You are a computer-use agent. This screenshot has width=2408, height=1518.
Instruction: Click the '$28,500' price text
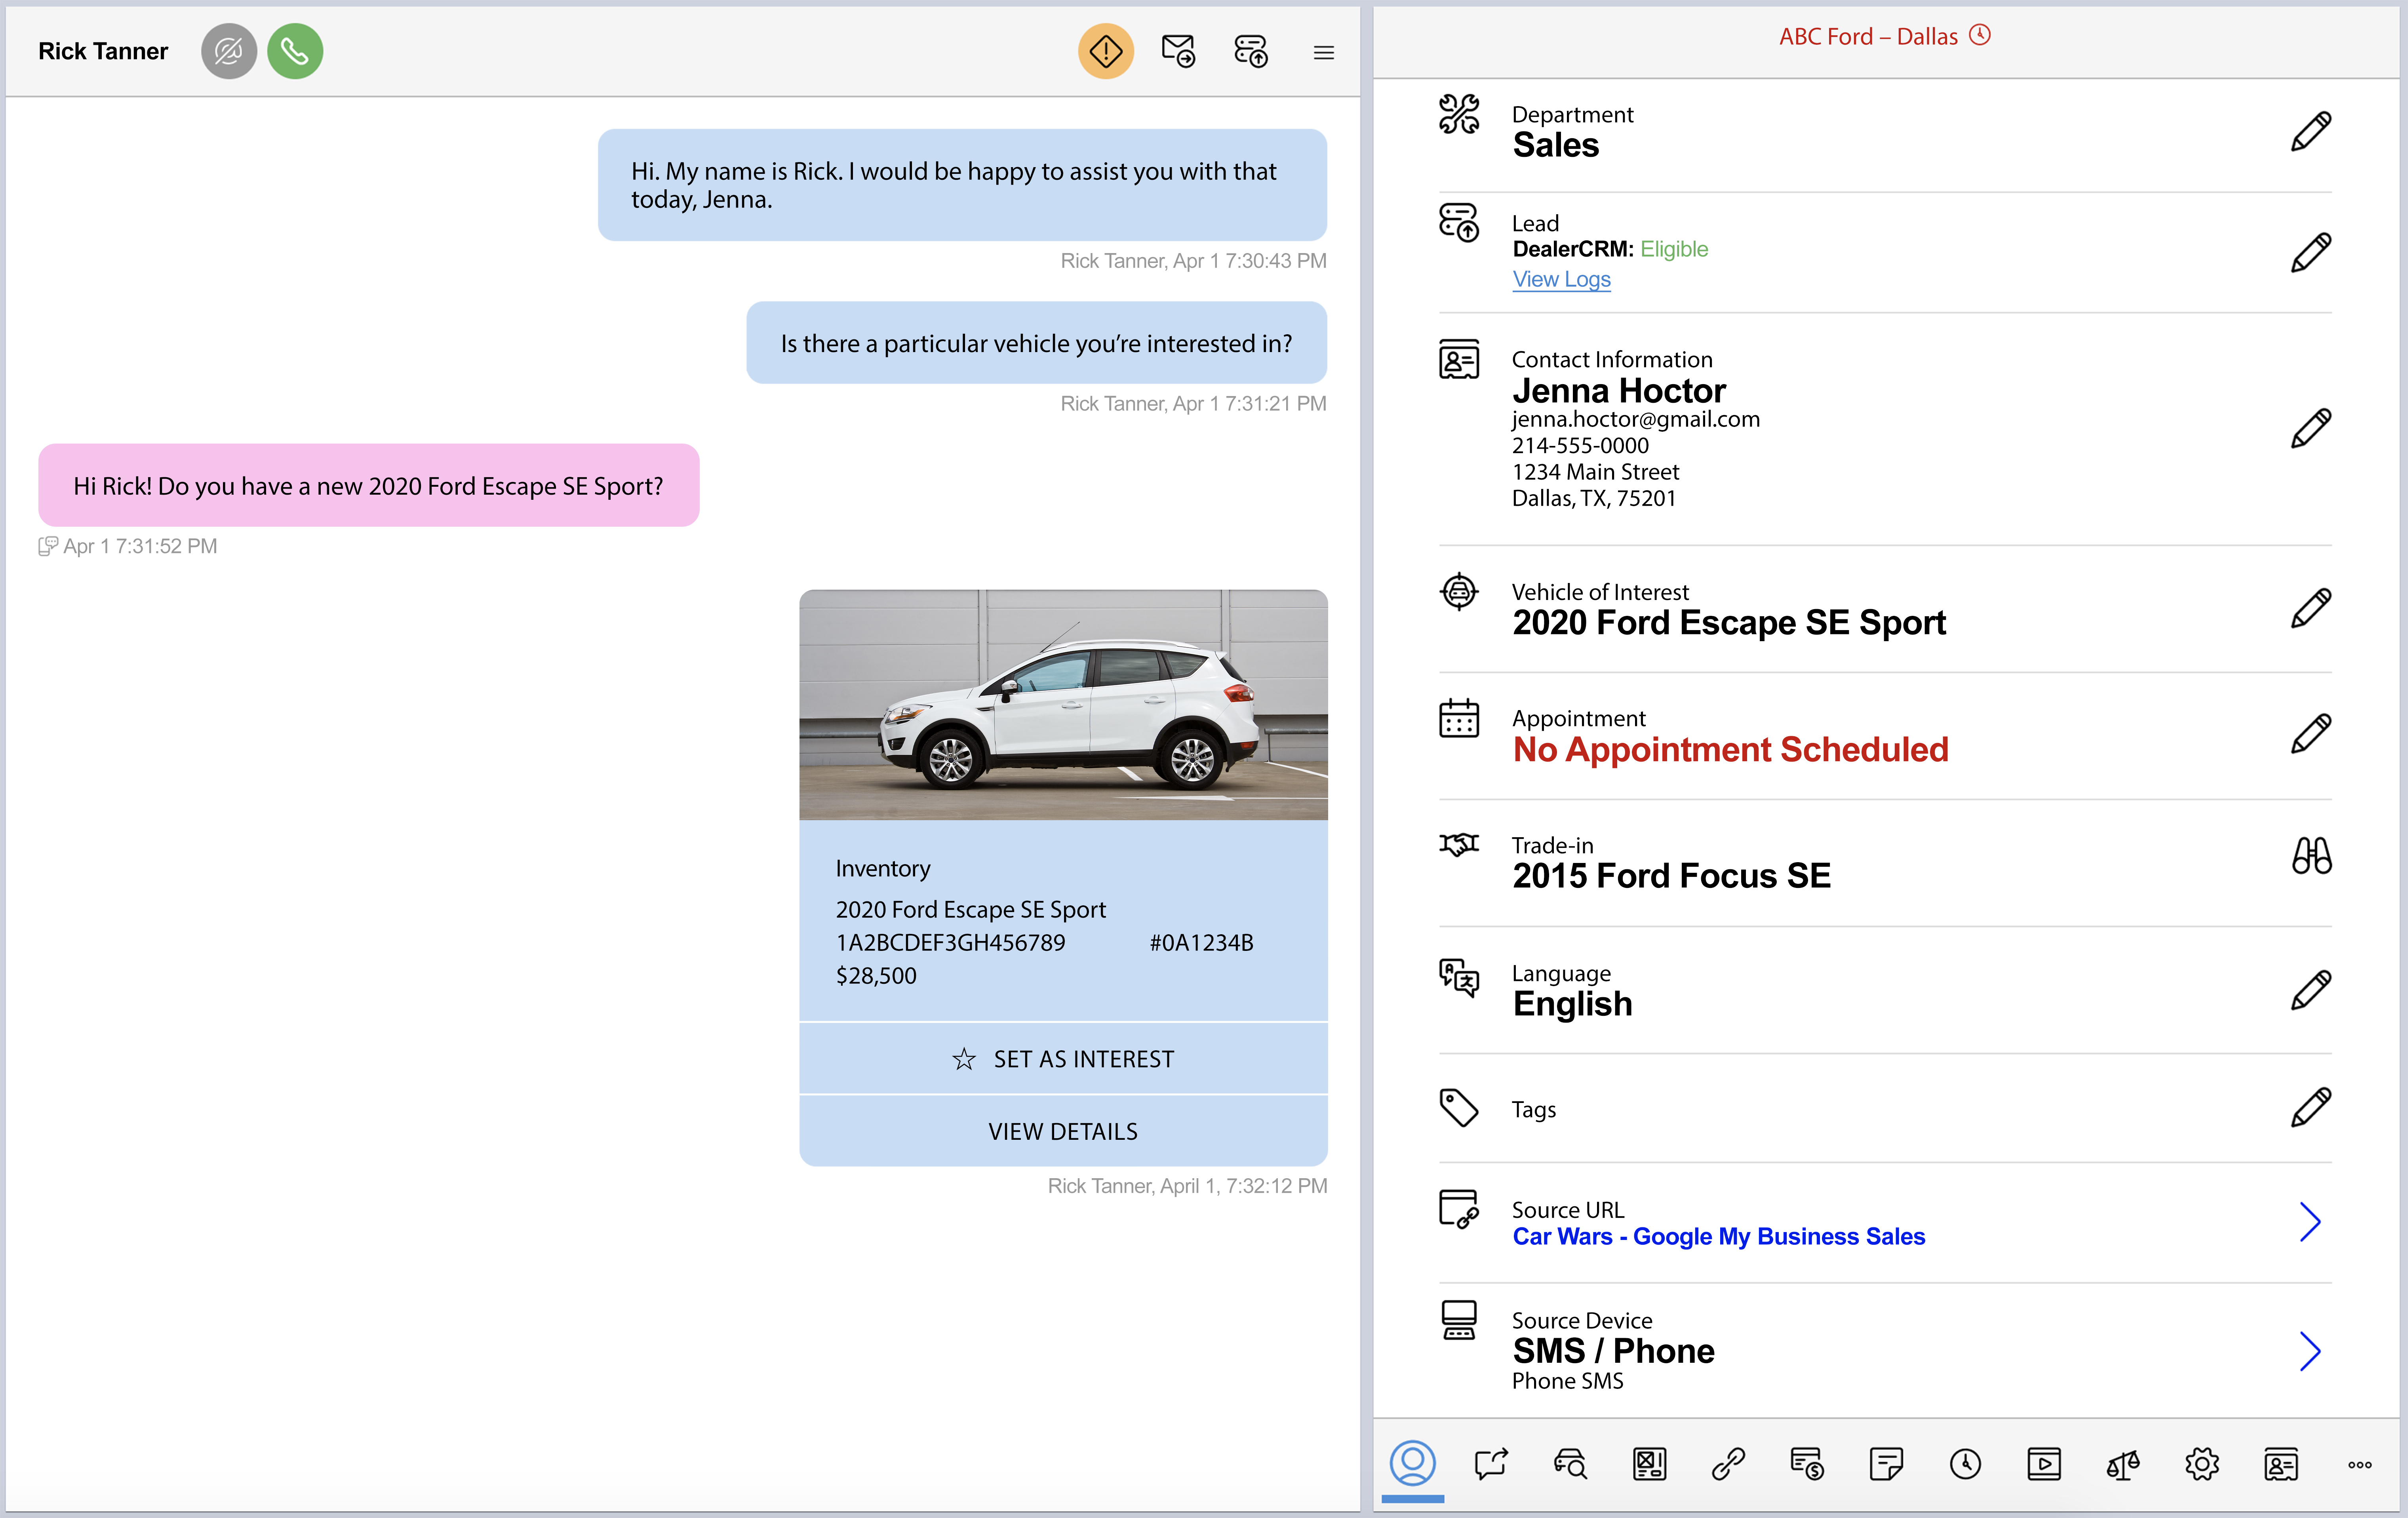click(x=876, y=976)
